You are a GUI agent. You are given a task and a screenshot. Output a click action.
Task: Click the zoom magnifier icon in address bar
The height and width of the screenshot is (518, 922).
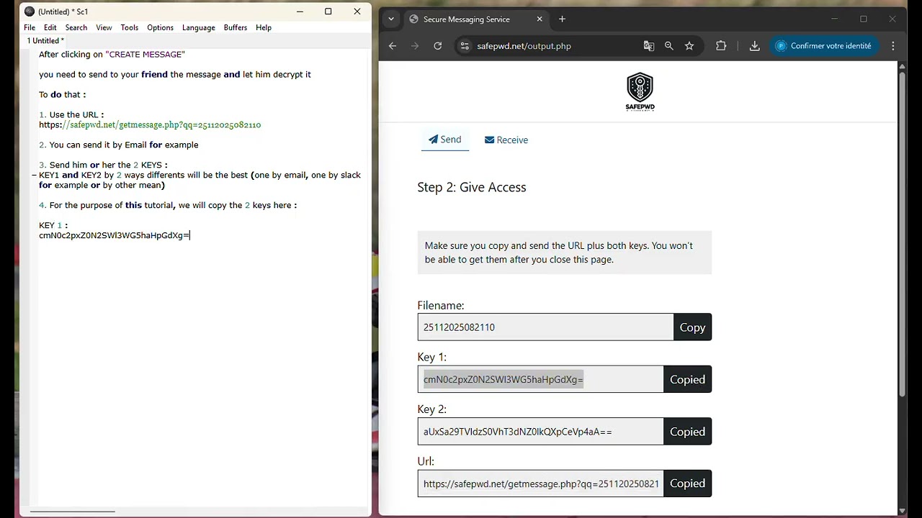669,46
